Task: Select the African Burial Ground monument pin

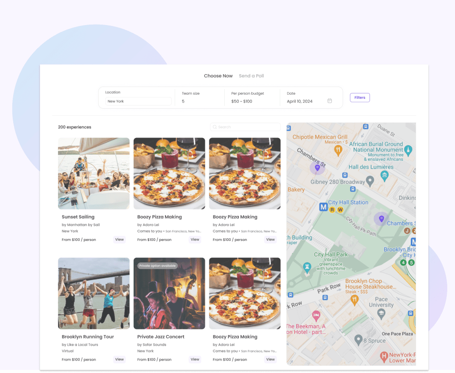Action: pyautogui.click(x=408, y=150)
